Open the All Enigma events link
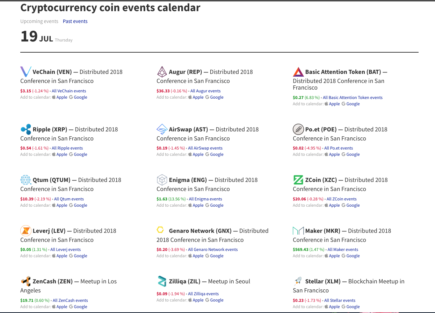 pyautogui.click(x=205, y=199)
